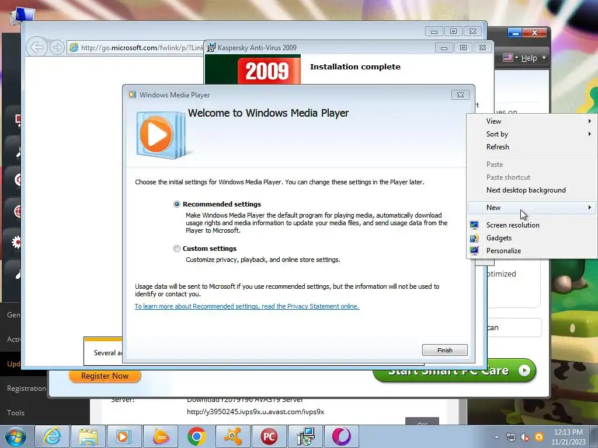
Task: Open the red PC taskbar icon
Action: click(269, 436)
